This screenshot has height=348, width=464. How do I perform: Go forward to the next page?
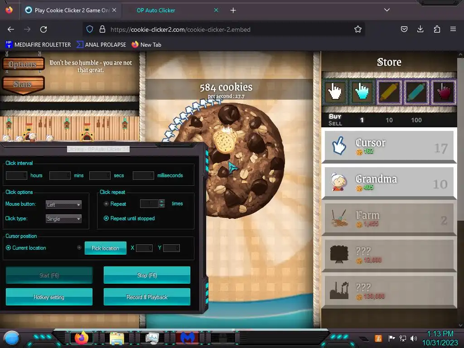[27, 29]
